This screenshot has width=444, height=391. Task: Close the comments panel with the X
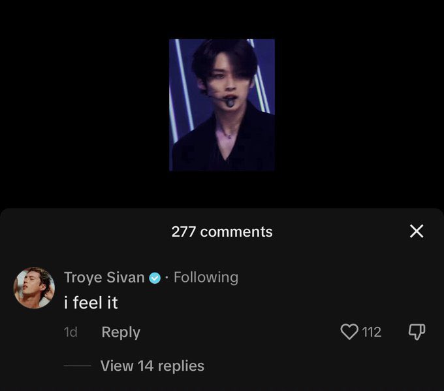point(417,231)
